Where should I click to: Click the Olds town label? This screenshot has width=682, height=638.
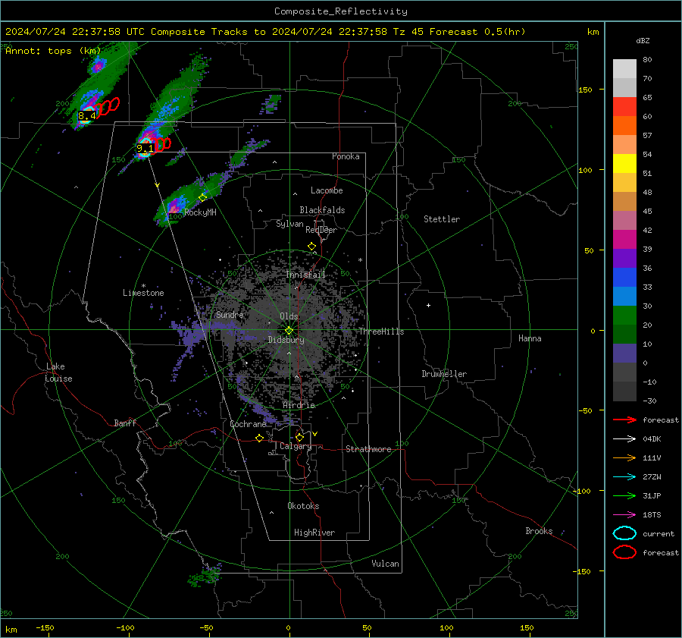289,316
